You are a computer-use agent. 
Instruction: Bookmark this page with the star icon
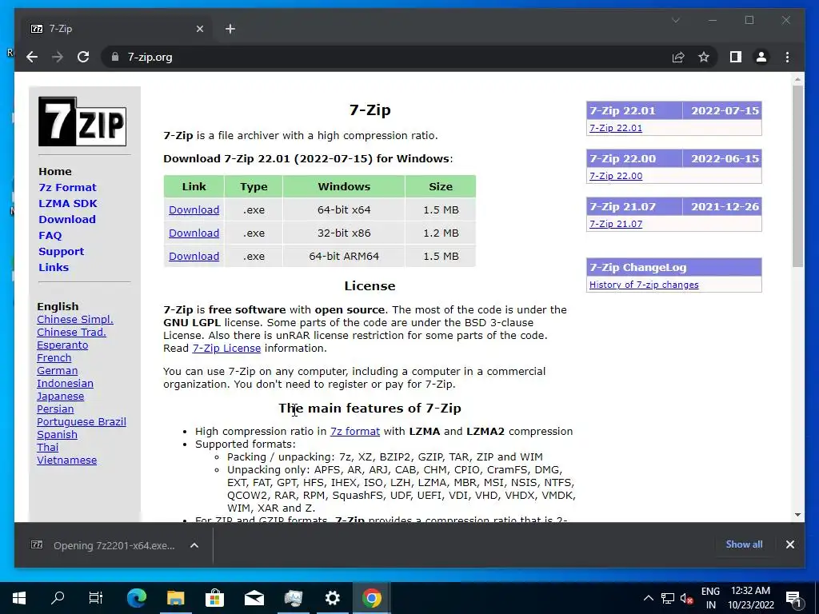tap(704, 57)
